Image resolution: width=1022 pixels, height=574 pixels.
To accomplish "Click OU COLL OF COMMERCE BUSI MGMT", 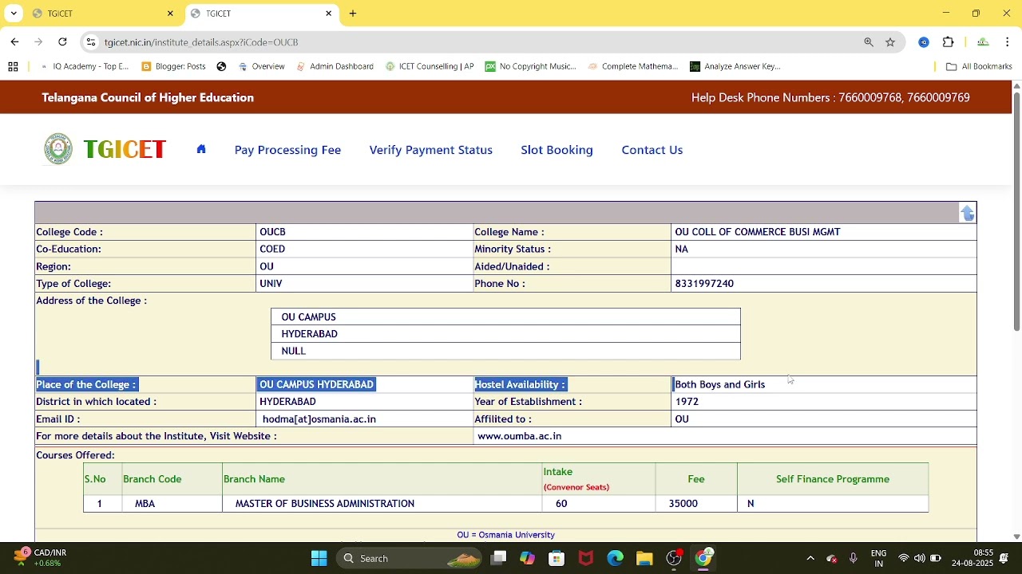I will pos(758,232).
